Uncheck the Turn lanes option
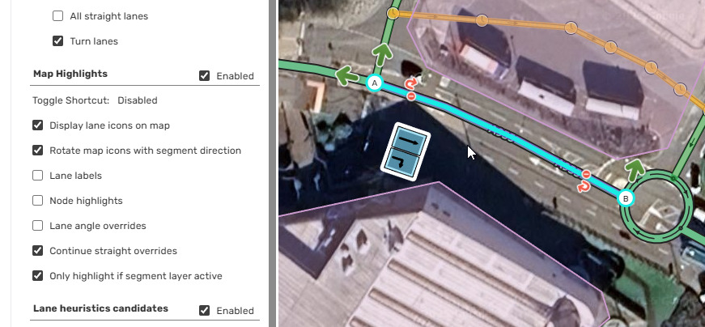This screenshot has width=705, height=327. click(x=57, y=41)
